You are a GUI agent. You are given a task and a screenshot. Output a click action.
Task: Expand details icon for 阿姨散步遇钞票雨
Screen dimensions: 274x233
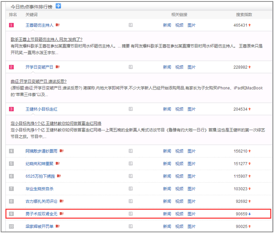[x=131, y=151]
